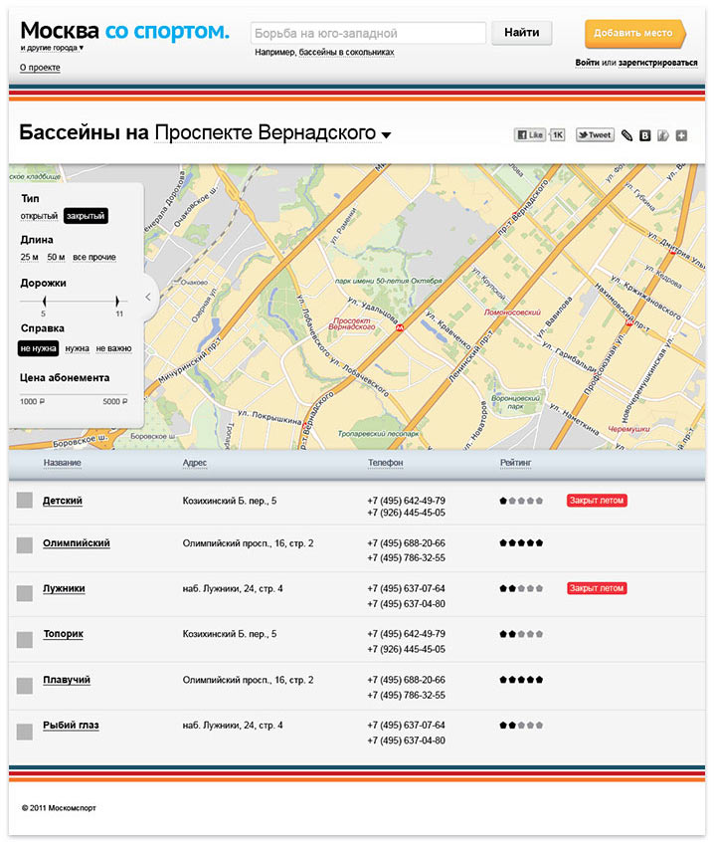Collapse the filter panel with the arrow
This screenshot has width=714, height=842.
point(148,297)
